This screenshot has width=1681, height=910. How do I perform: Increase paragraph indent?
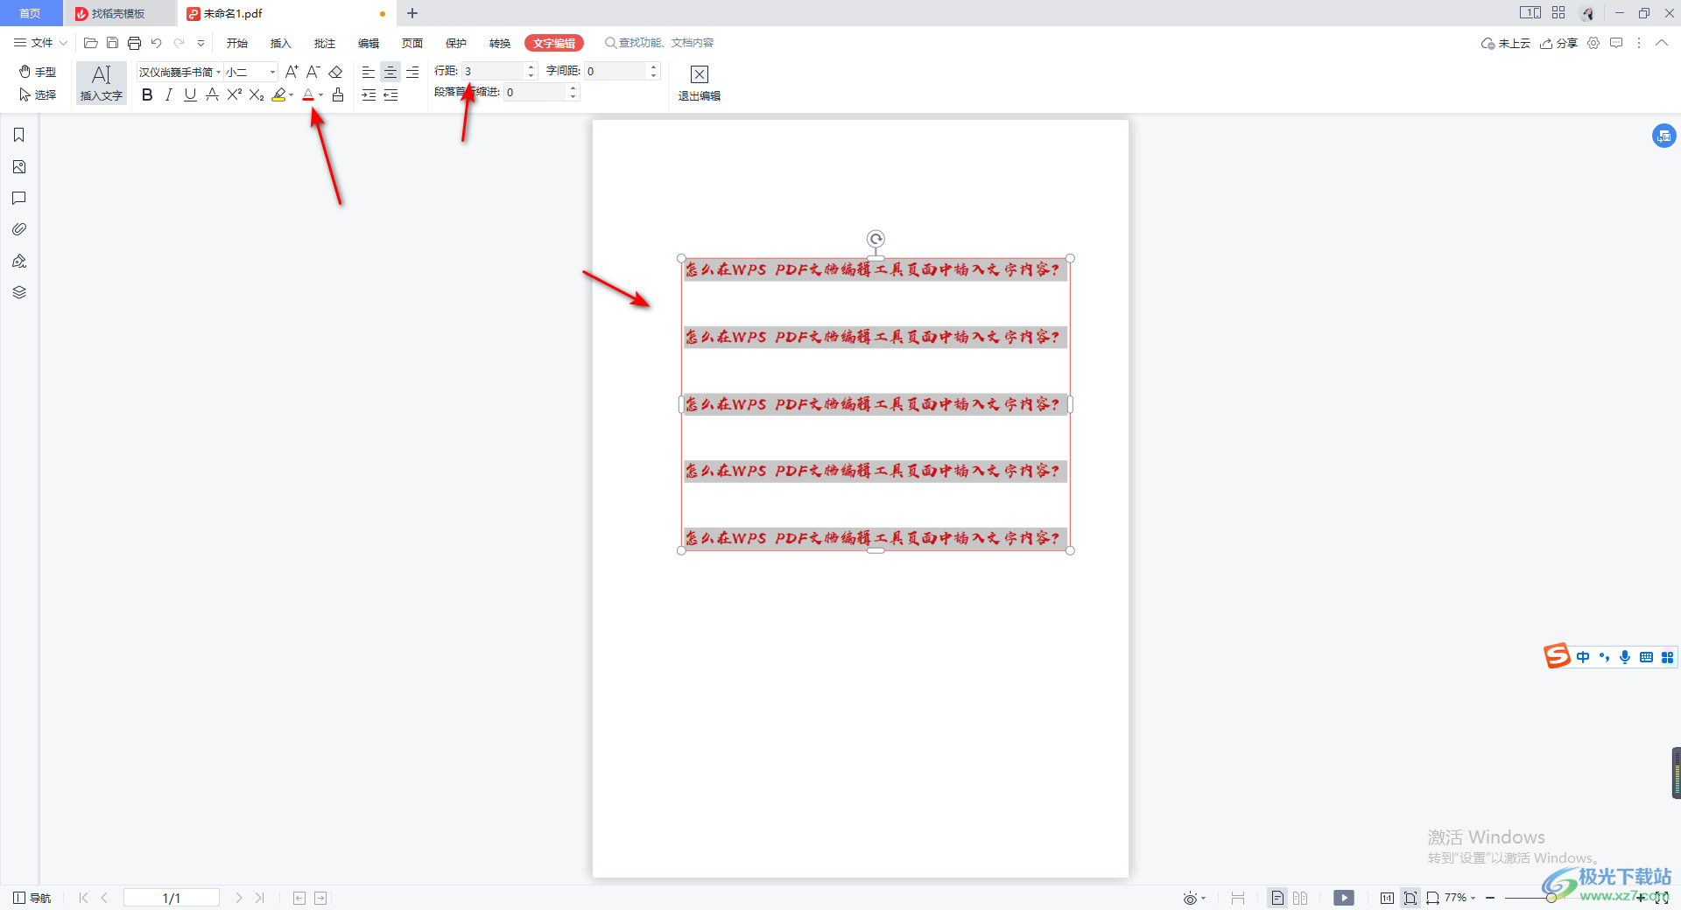369,94
